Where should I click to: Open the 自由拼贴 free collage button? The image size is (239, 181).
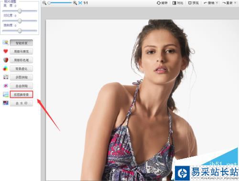click(22, 86)
